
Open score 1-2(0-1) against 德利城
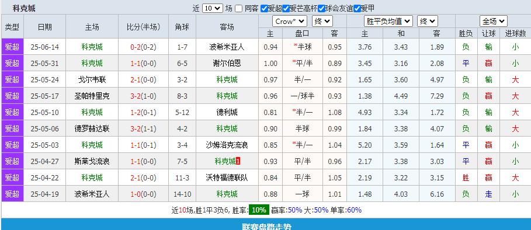(143, 112)
